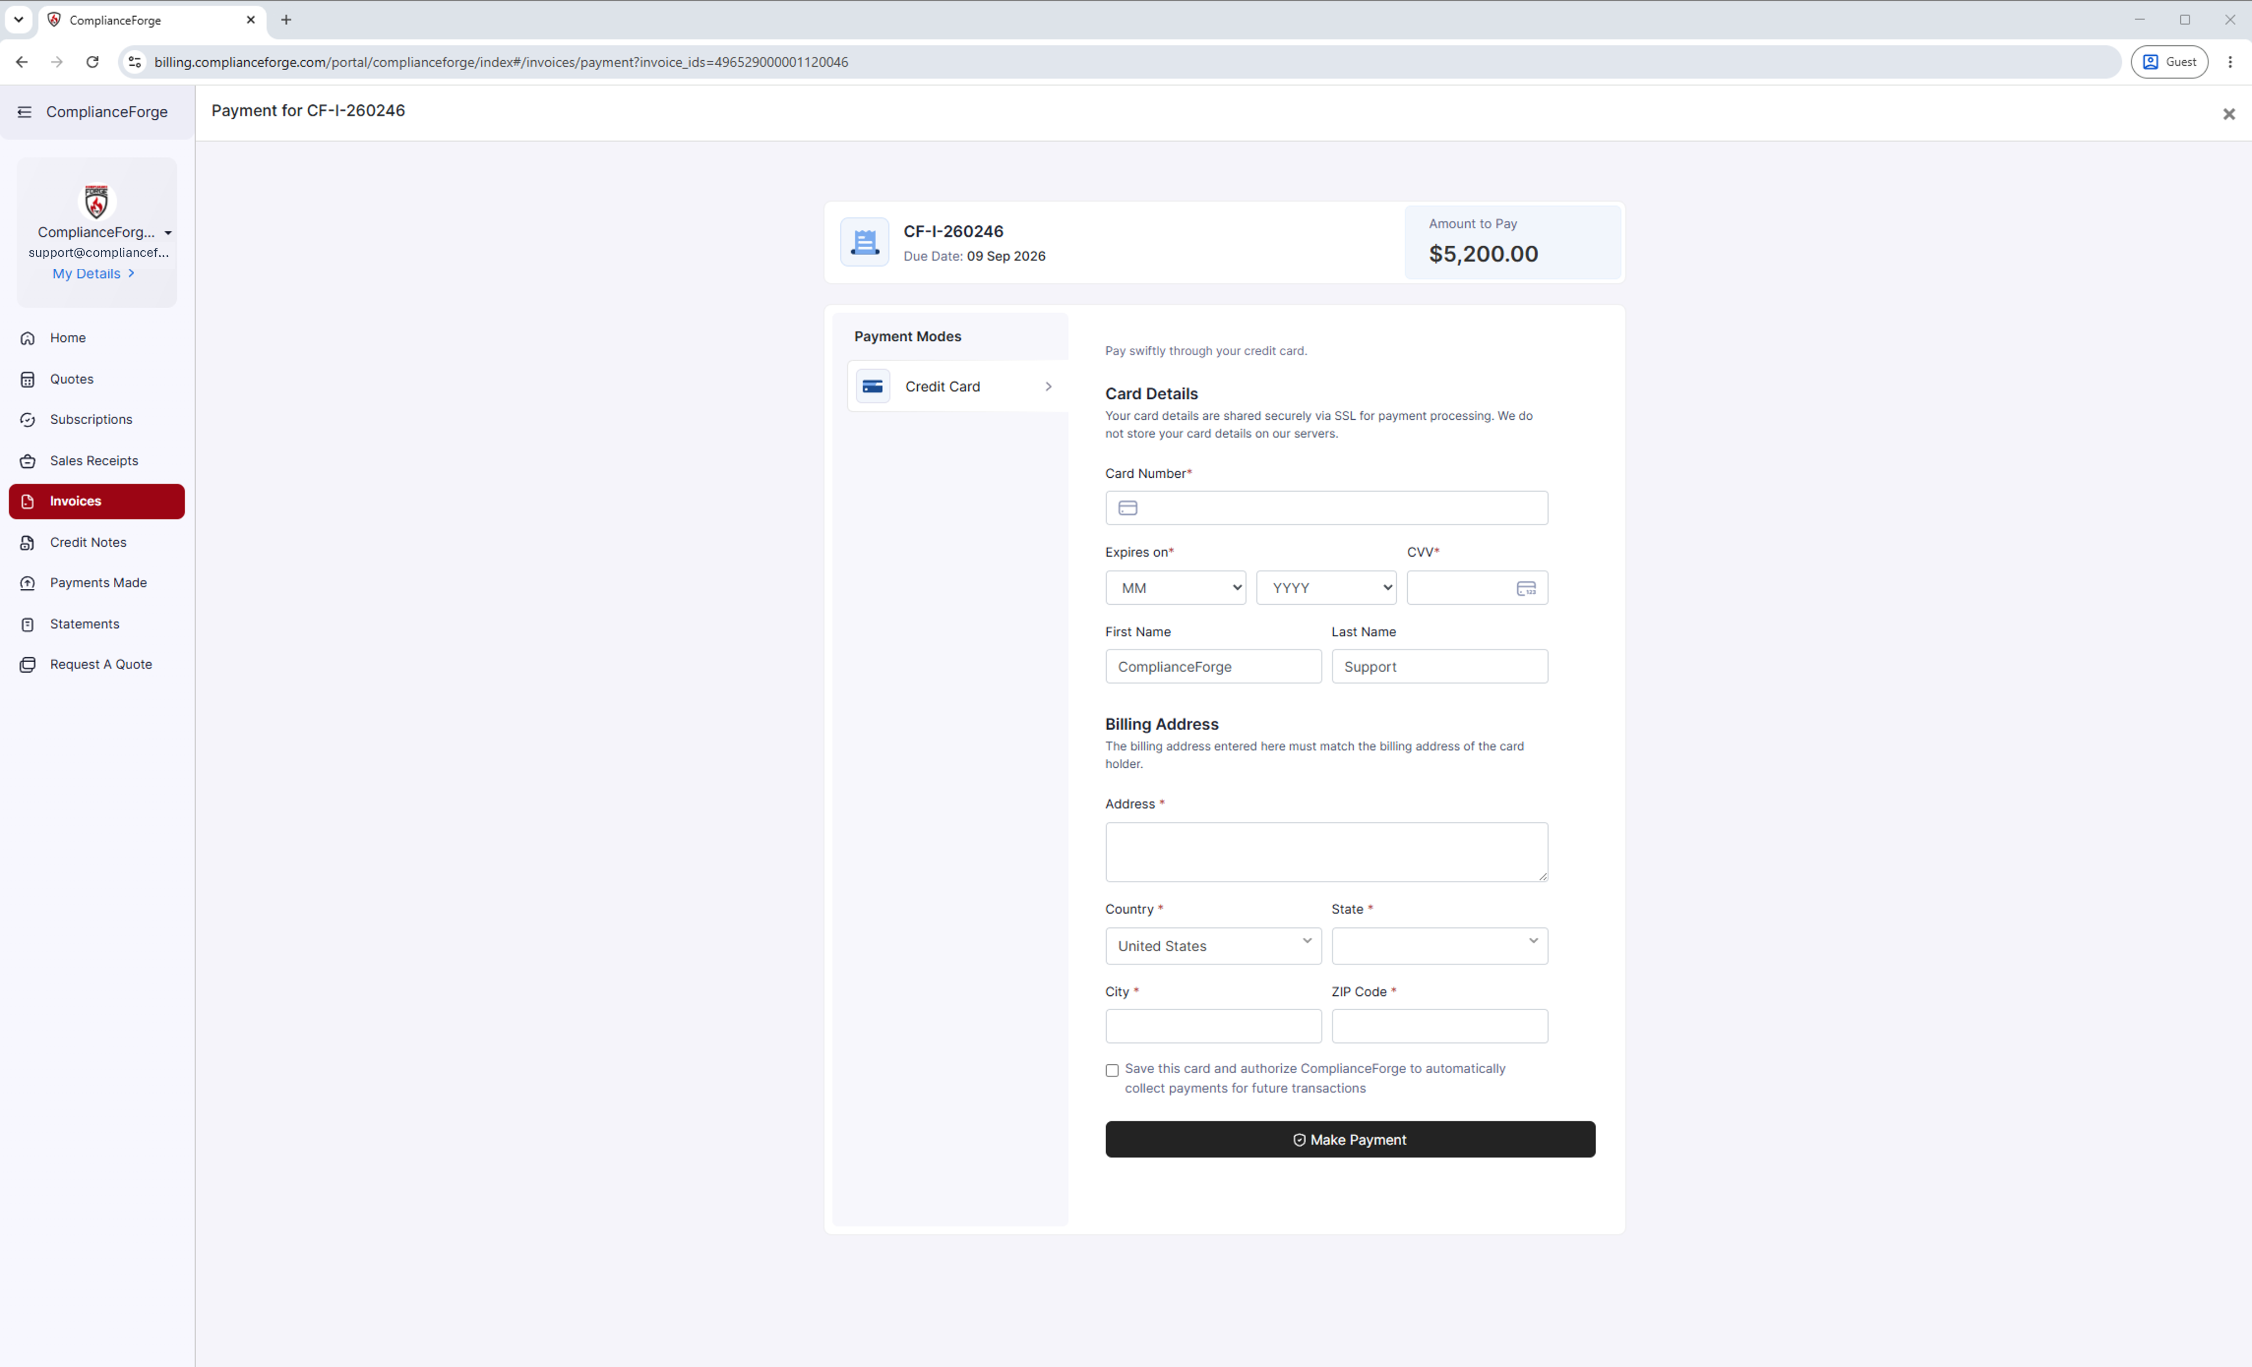Click the support@compliancef... email text
The width and height of the screenshot is (2252, 1367).
point(99,252)
